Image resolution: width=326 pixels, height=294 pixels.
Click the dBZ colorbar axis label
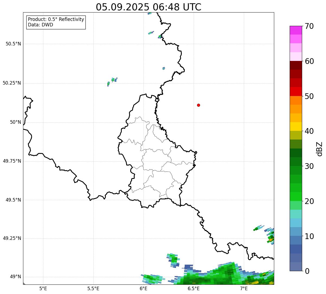(x=319, y=148)
